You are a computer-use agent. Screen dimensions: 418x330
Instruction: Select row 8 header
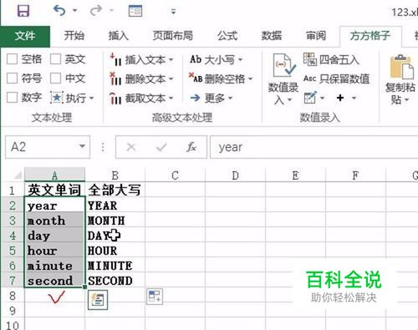(x=13, y=296)
